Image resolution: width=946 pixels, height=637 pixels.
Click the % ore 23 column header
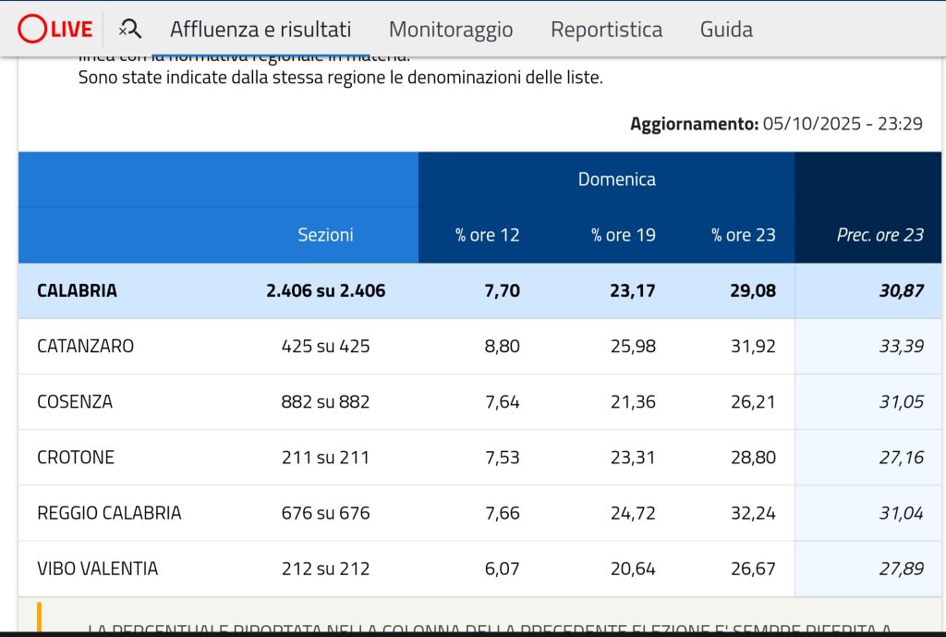click(743, 235)
